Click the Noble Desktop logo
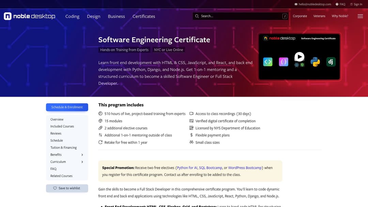The height and width of the screenshot is (207, 368). 30,16
